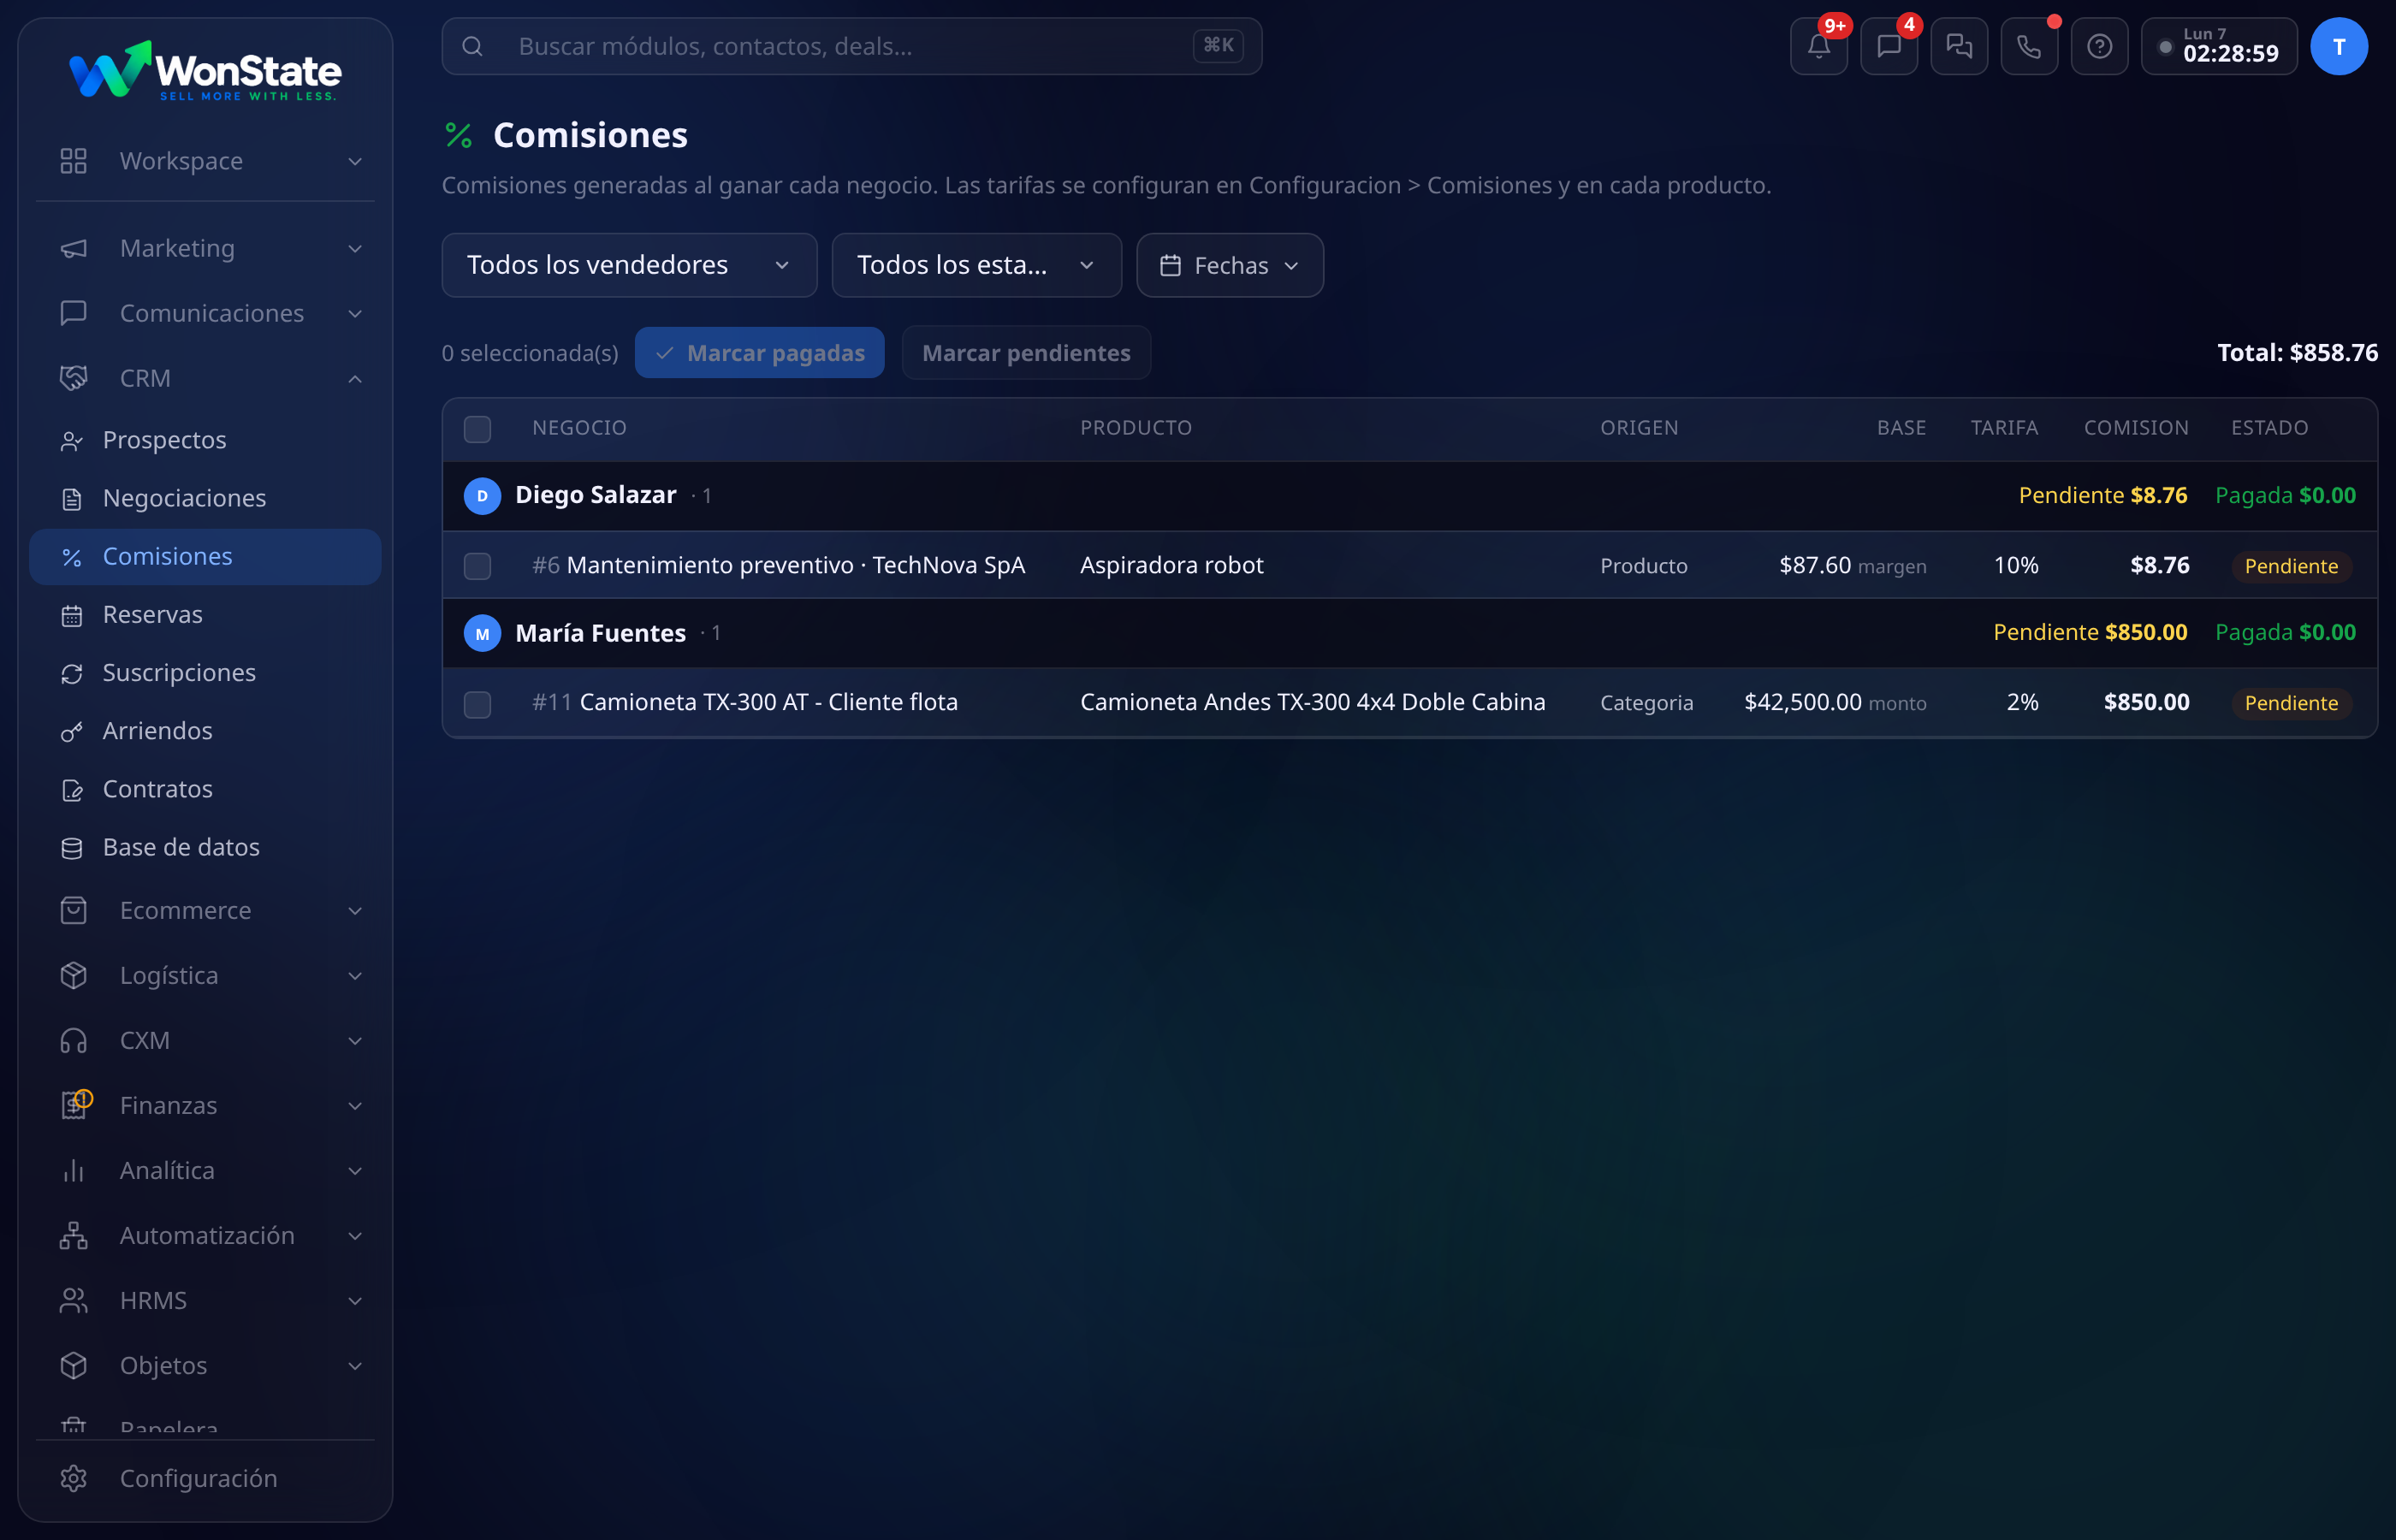The width and height of the screenshot is (2396, 1540).
Task: Click the Ecommerce shopping bag icon
Action: 74,910
